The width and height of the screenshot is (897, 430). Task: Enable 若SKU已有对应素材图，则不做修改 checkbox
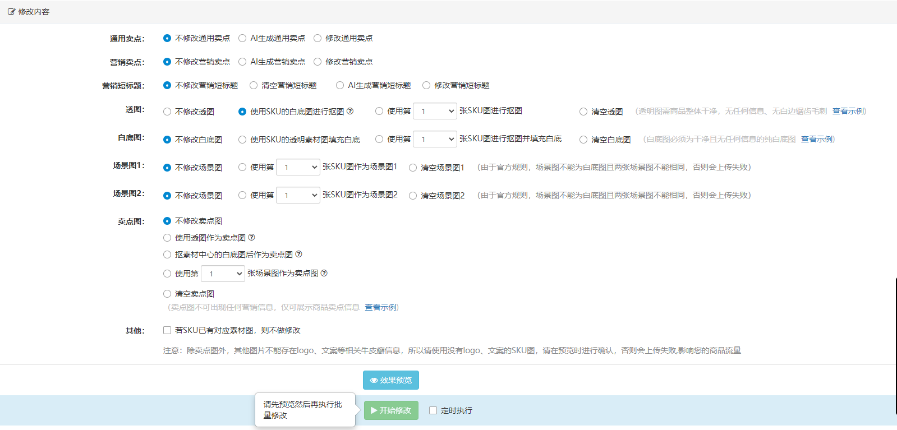point(167,330)
